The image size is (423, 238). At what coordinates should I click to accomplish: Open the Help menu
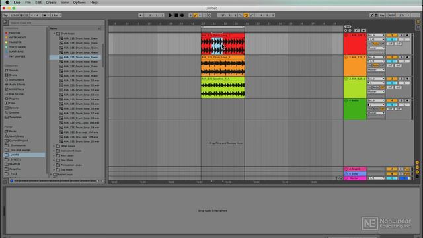(94, 3)
